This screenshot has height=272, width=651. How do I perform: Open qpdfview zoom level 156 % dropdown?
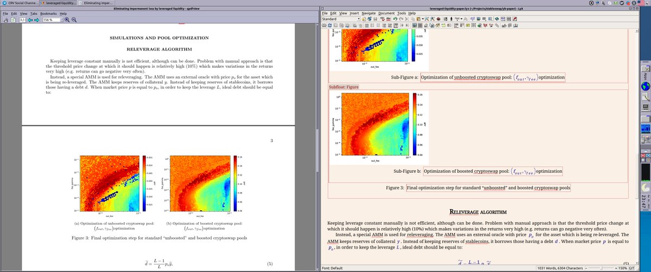point(52,20)
